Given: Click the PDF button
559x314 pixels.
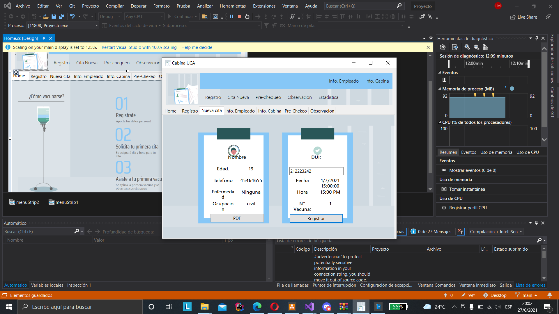Looking at the screenshot, I should pyautogui.click(x=237, y=218).
